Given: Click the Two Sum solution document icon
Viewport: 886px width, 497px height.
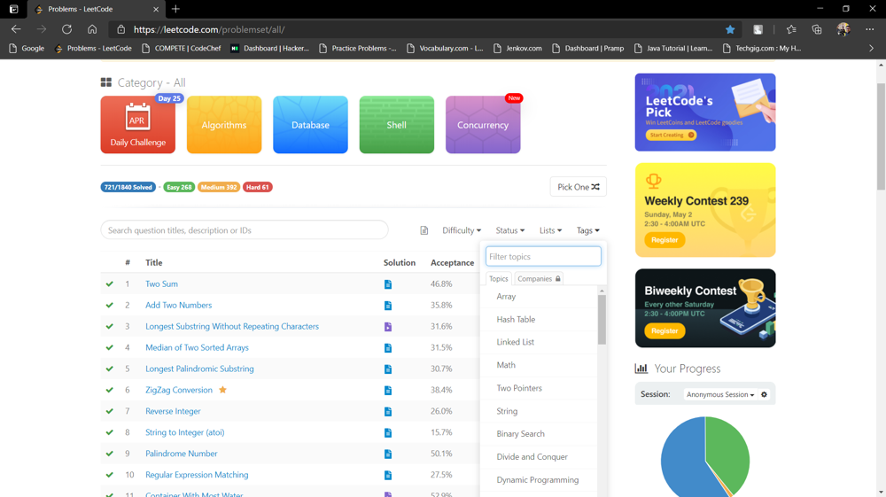Looking at the screenshot, I should tap(388, 284).
